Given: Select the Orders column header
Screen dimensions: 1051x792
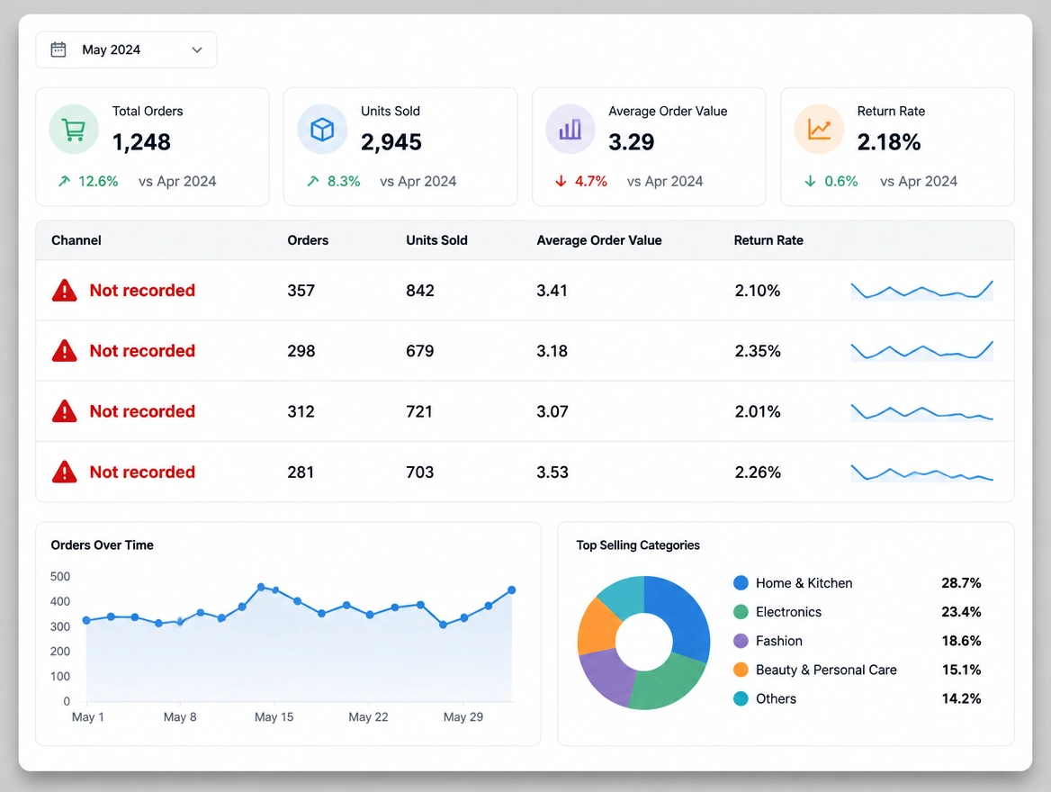Looking at the screenshot, I should pyautogui.click(x=308, y=240).
